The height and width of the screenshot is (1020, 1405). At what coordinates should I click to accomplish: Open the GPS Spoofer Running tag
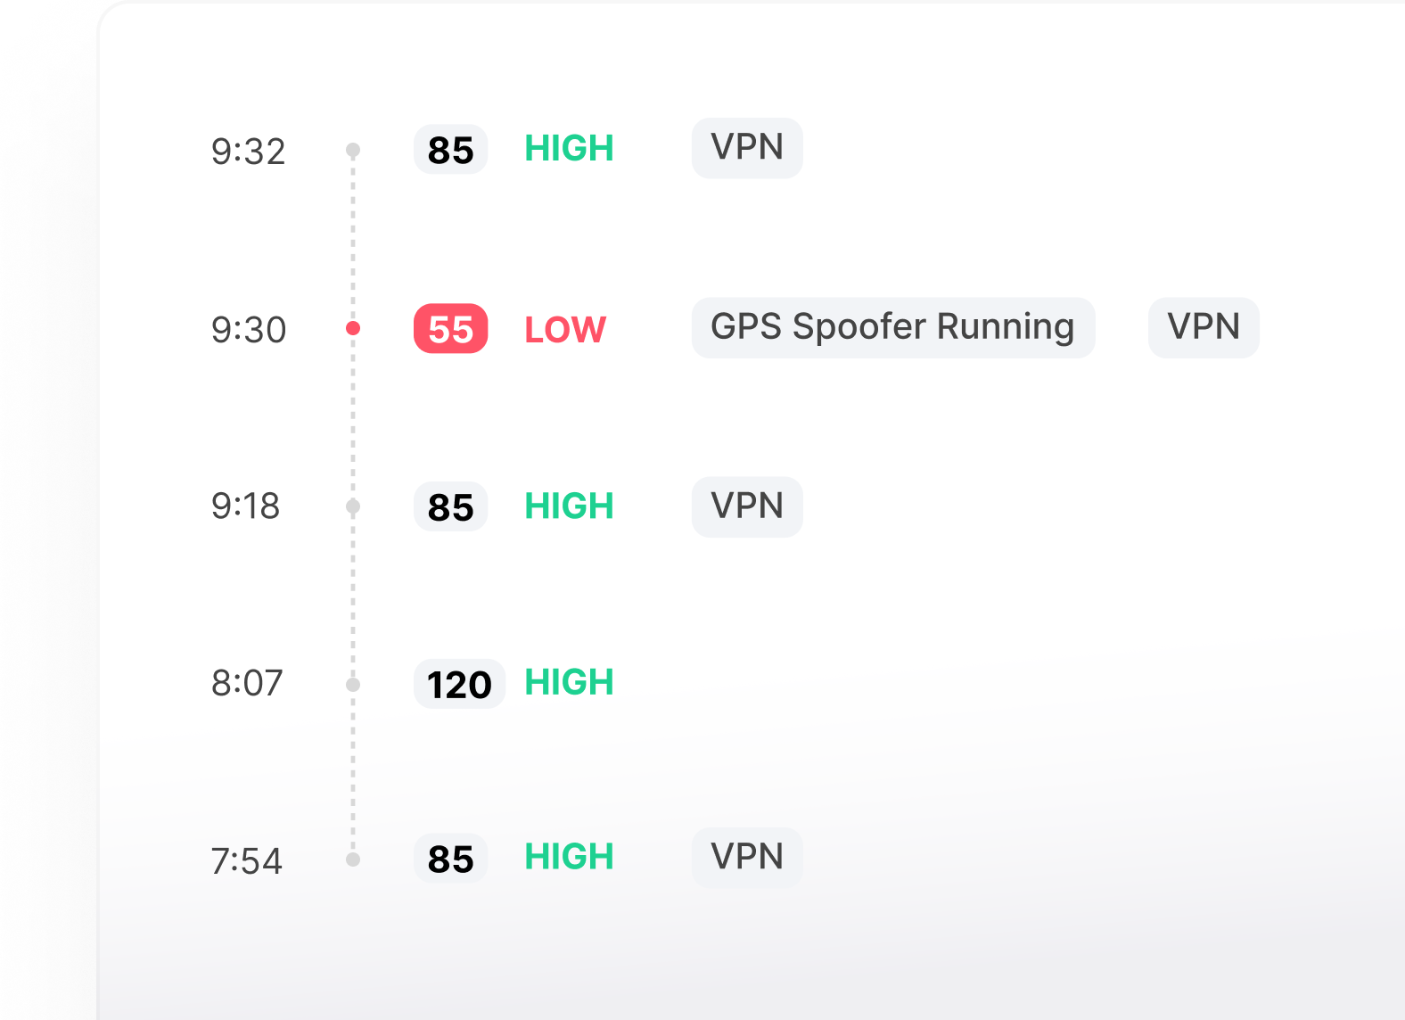[892, 327]
